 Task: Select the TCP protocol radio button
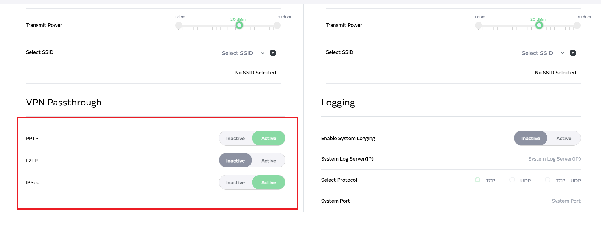(478, 180)
